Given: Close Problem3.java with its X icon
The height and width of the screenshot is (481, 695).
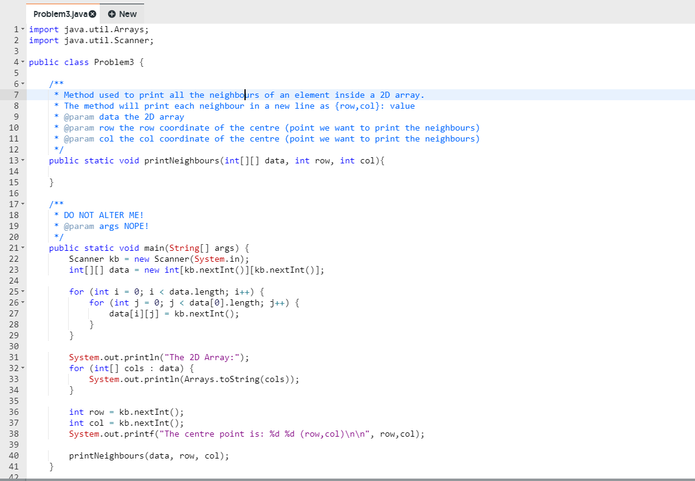Looking at the screenshot, I should [x=92, y=13].
